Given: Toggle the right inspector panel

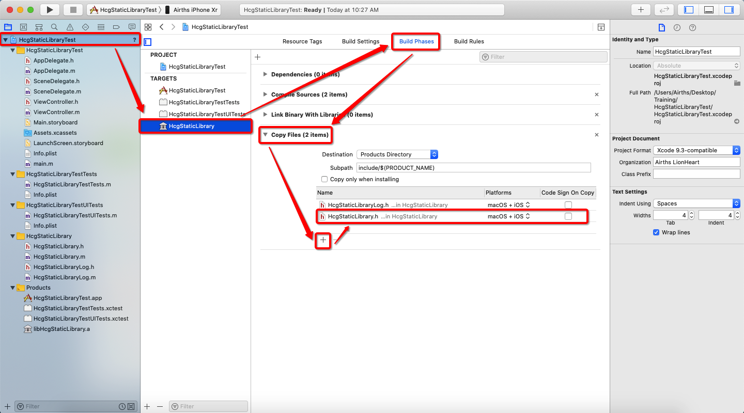Looking at the screenshot, I should point(730,9).
